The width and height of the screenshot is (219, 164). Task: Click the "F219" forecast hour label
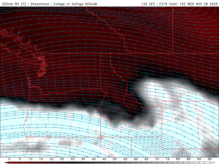163,4
